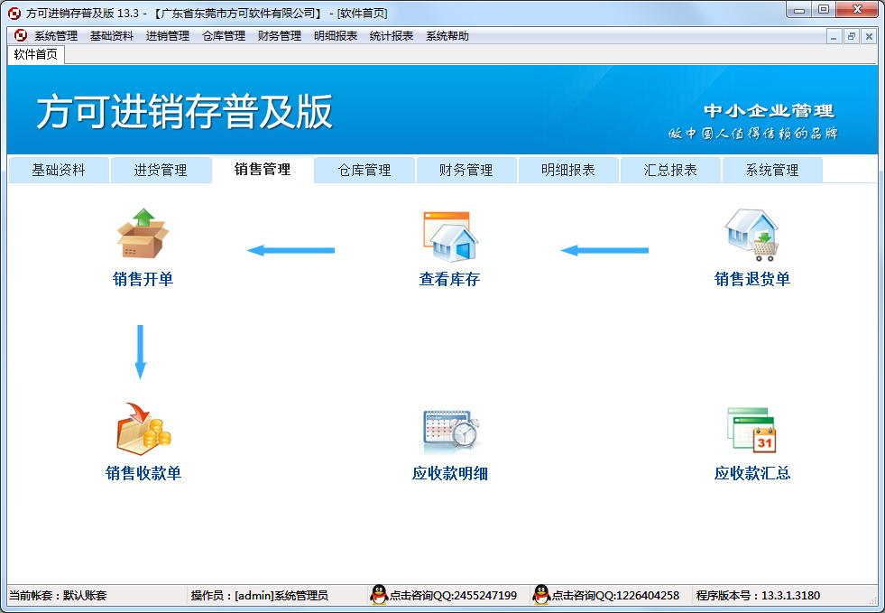This screenshot has height=613, width=885.
Task: Close the inner 软件首页 child window
Action: (x=869, y=37)
